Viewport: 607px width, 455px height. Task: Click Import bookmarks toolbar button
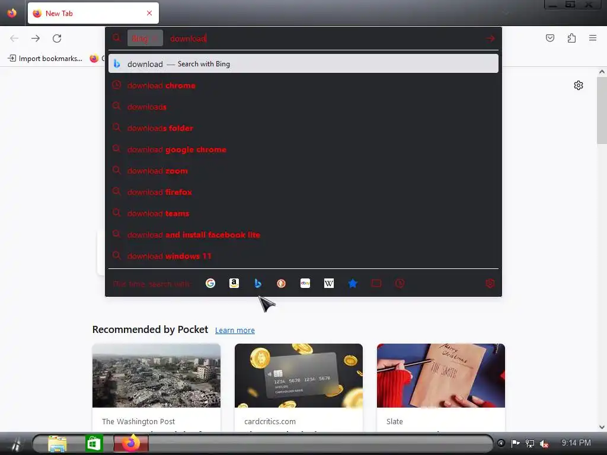click(45, 59)
